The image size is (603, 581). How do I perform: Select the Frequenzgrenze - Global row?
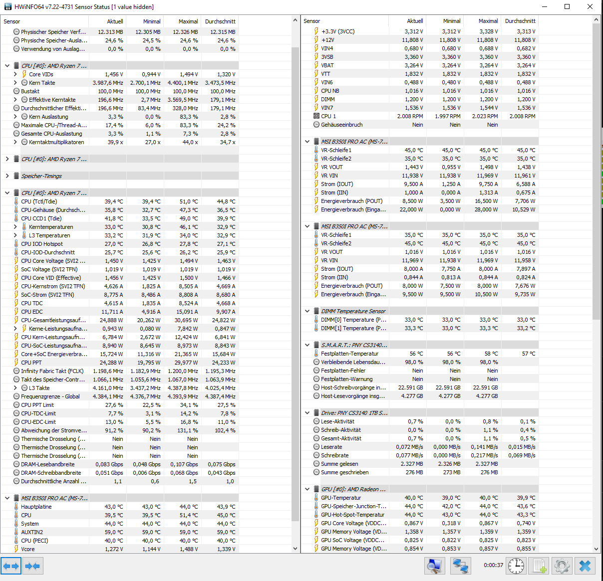(x=119, y=396)
